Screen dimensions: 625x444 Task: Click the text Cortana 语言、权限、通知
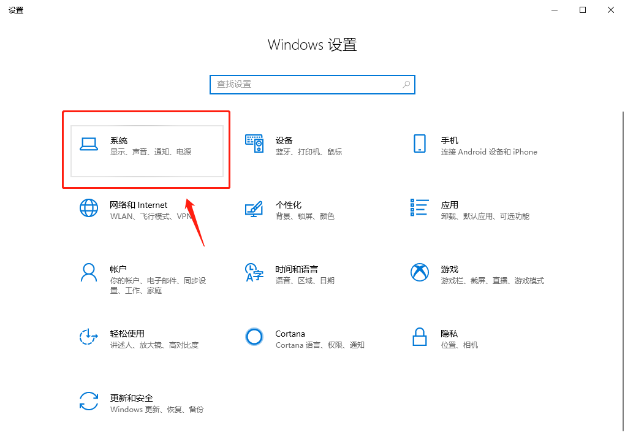[x=320, y=345]
